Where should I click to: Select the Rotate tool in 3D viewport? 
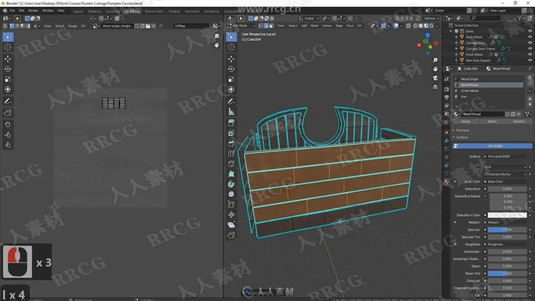(231, 69)
